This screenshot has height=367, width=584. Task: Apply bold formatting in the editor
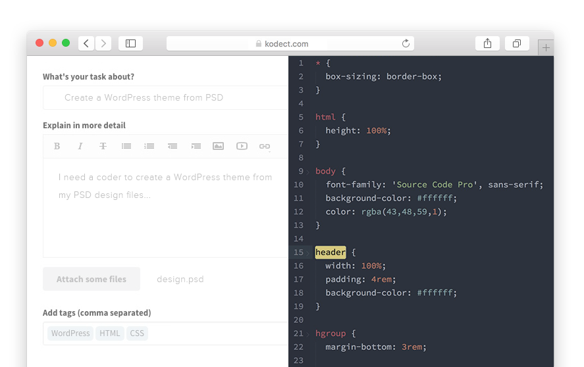coord(57,146)
